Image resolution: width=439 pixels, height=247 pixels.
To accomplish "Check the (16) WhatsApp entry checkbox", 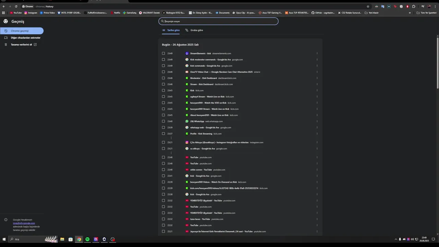I will [163, 121].
